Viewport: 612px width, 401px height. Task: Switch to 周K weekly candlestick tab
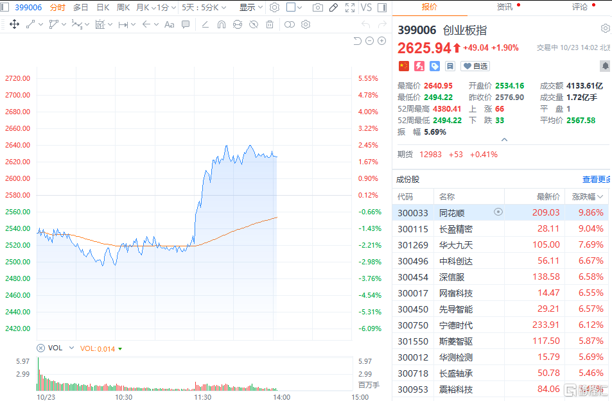(x=123, y=8)
